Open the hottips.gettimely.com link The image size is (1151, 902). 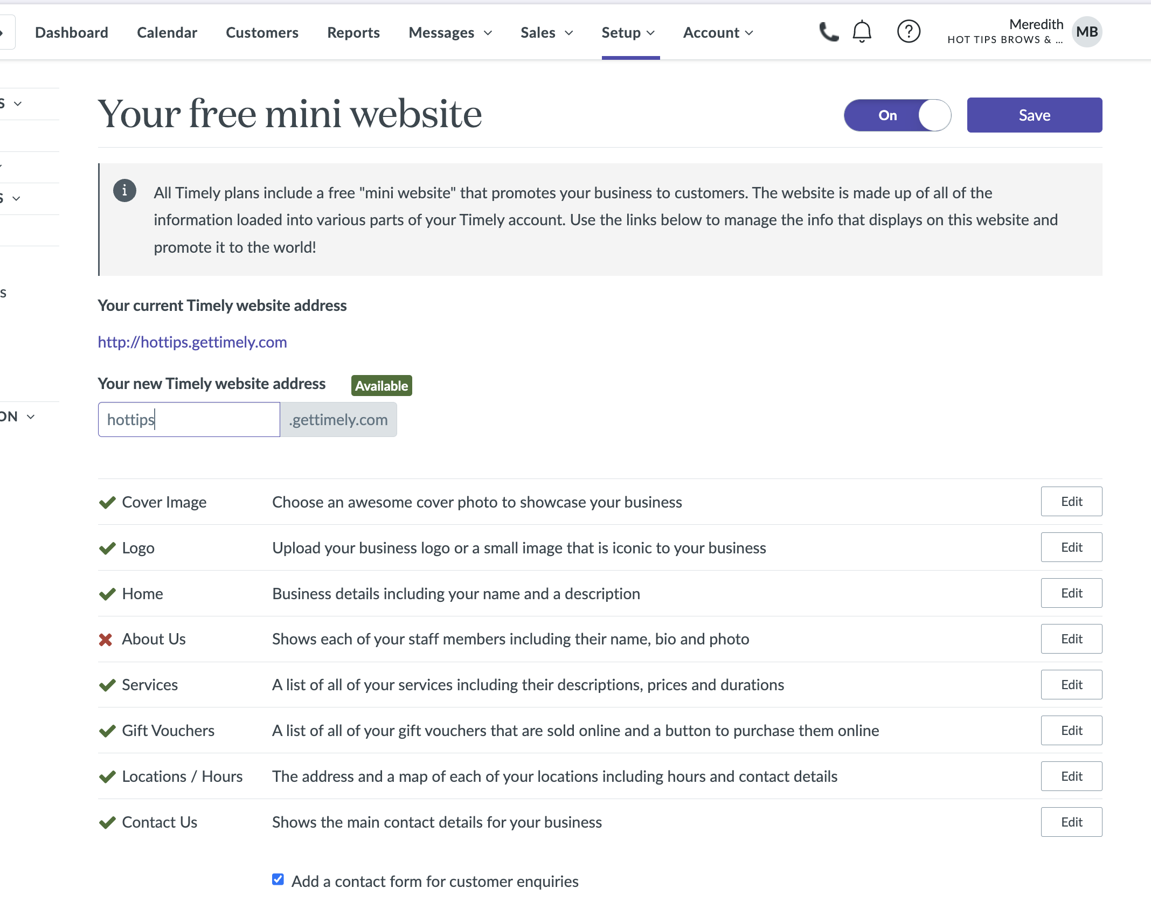[x=192, y=342]
